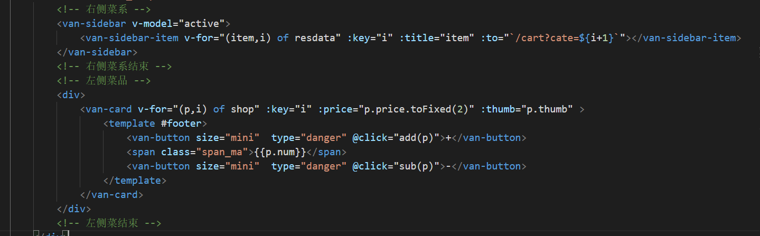Click the 右侧菜系 comment line
This screenshot has width=760, height=236.
[x=104, y=10]
